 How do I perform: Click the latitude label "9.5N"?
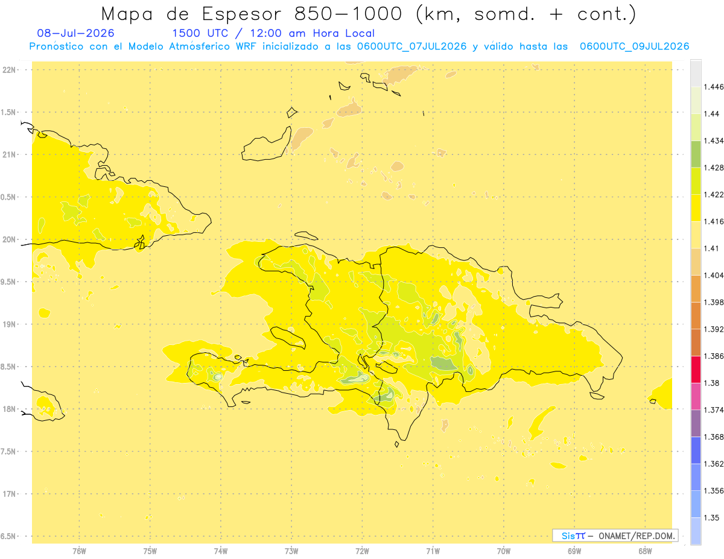click(8, 282)
